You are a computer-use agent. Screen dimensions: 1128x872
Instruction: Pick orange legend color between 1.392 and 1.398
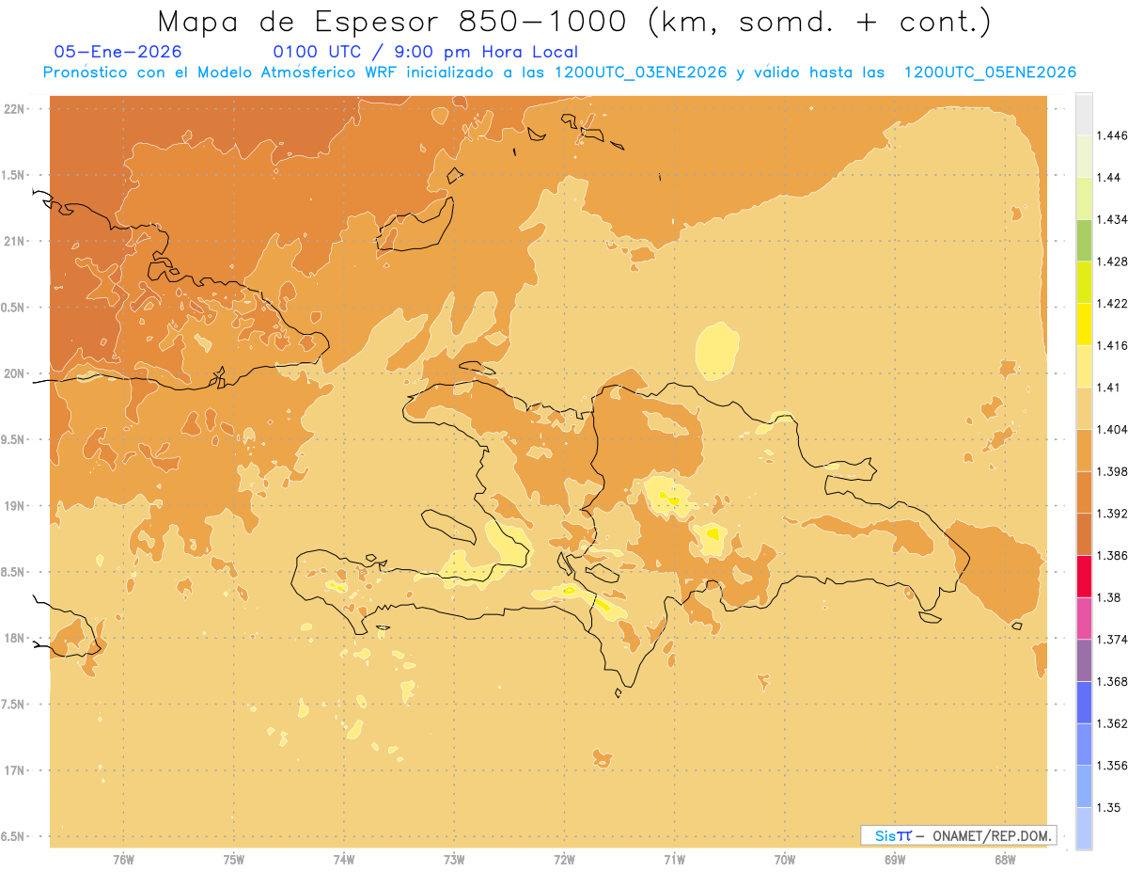pos(1084,492)
